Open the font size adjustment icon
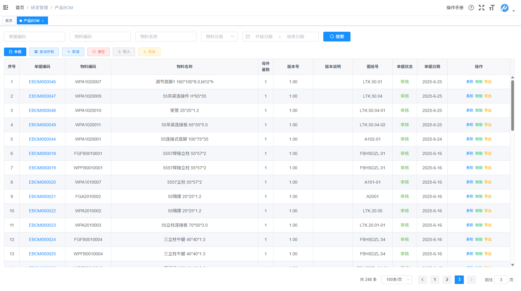The width and height of the screenshot is (521, 291). pos(492,8)
